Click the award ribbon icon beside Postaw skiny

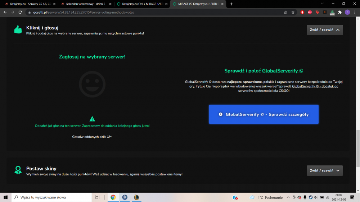click(18, 170)
